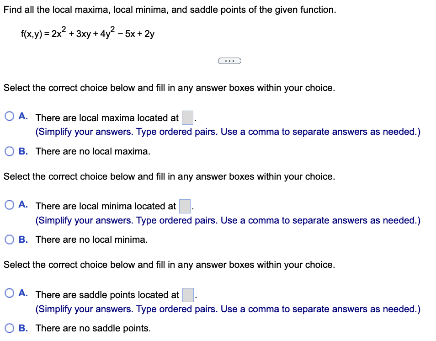The height and width of the screenshot is (341, 436).
Task: Select choice A for saddle points located at
Action: [9, 293]
